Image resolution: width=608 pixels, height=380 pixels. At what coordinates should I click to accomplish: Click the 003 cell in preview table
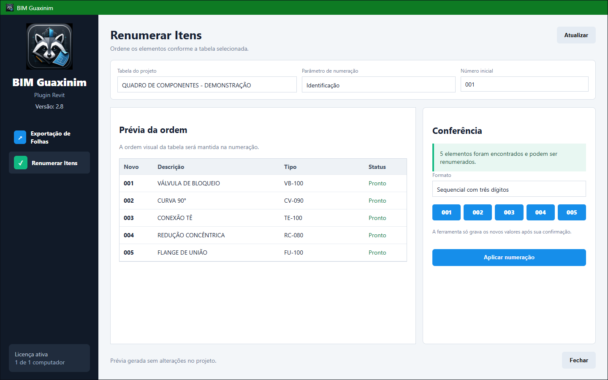[x=129, y=218]
